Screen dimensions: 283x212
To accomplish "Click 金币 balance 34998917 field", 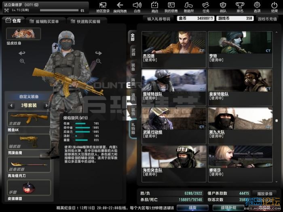I will 196,19.
